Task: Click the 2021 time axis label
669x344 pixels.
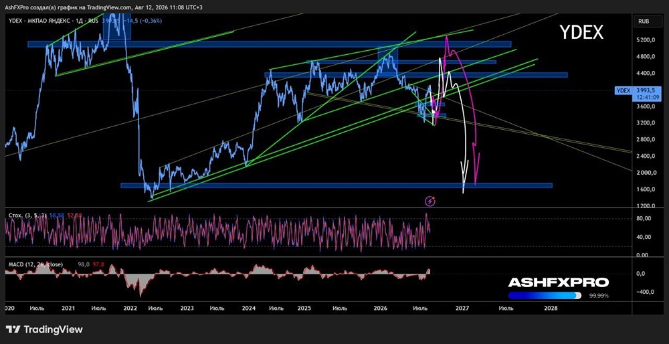Action: click(68, 308)
